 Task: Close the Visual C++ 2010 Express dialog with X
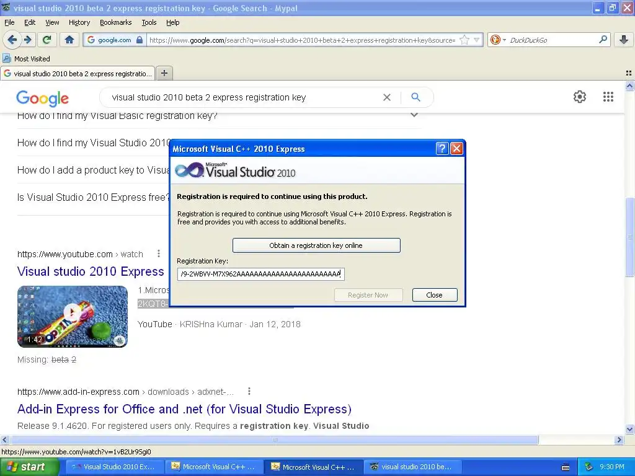456,149
